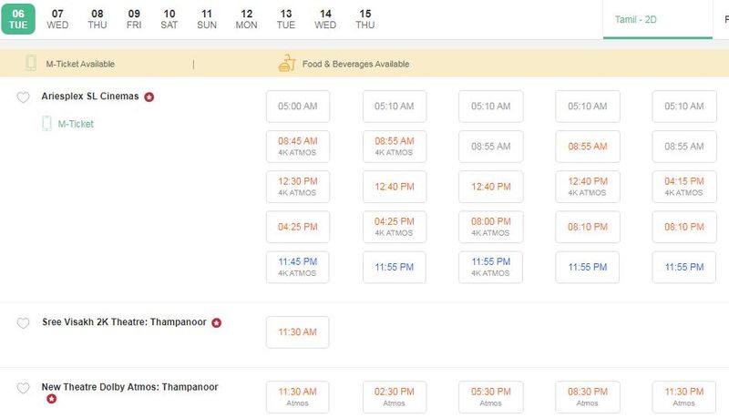Book Ariesplex 05:00 AM show
The width and height of the screenshot is (729, 418).
pos(297,107)
